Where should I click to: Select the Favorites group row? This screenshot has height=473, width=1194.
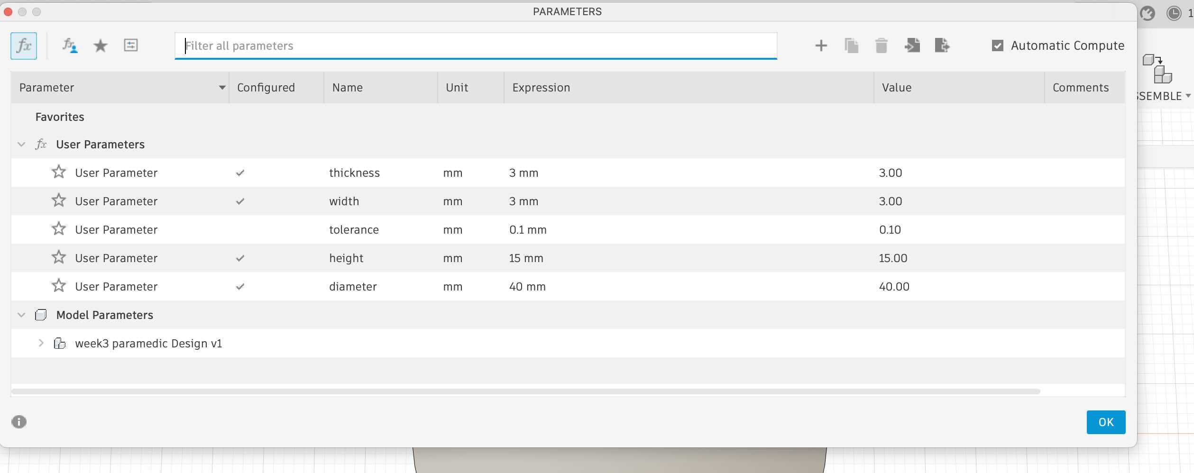tap(568, 117)
